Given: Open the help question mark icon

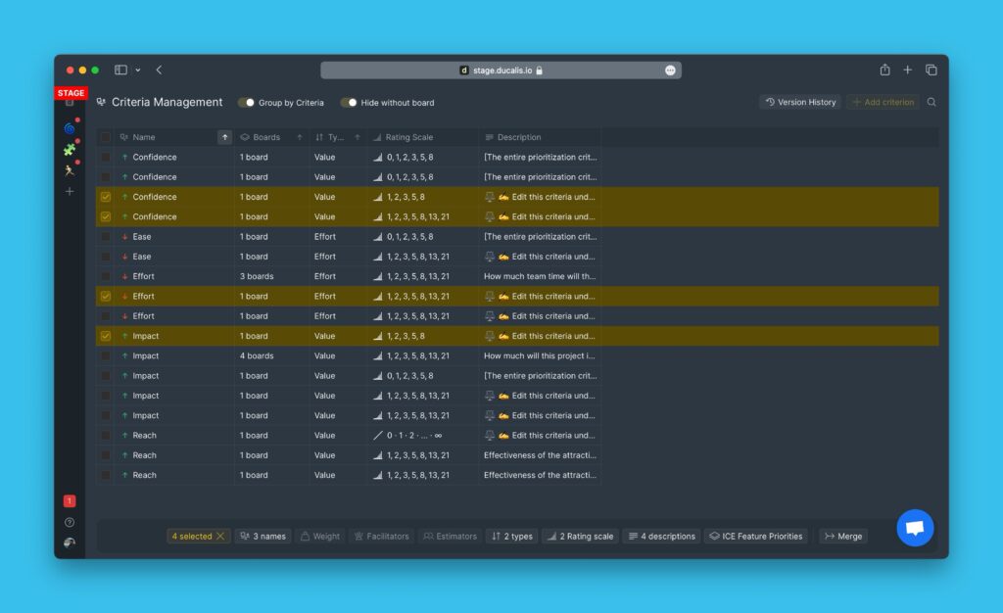Looking at the screenshot, I should tap(70, 522).
